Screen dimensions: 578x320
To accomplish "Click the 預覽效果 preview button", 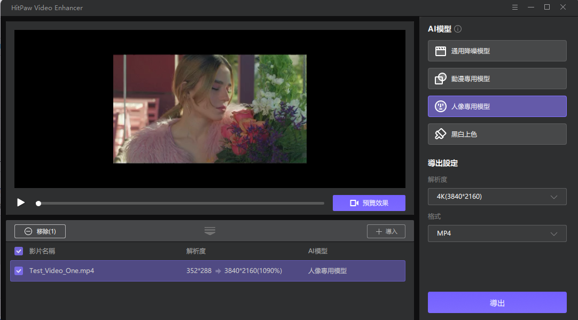I will [x=369, y=203].
